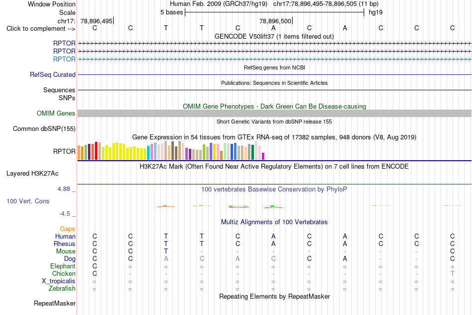Viewport: 472px width, 315px height.
Task: Open Short Genetic Variants from dbSNP title
Action: 274,122
